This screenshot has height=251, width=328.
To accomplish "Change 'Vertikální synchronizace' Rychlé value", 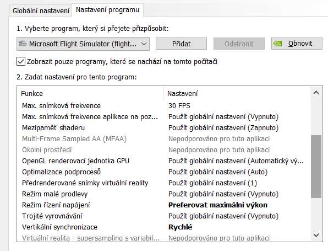I will [180, 227].
